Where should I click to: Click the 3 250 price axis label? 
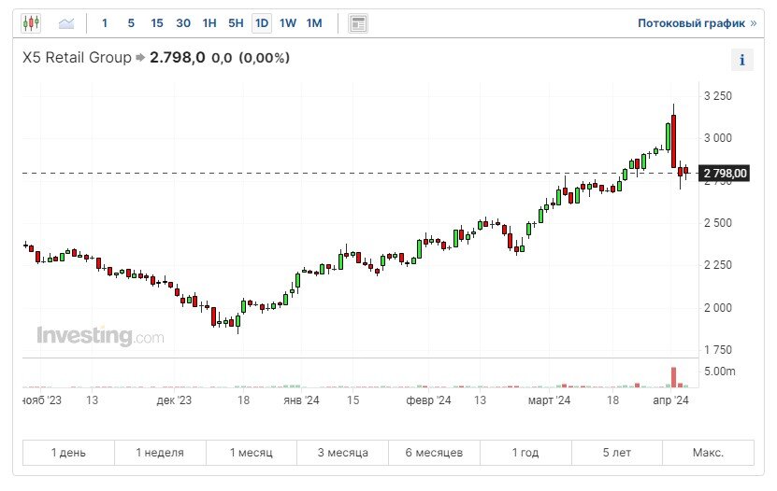(717, 96)
